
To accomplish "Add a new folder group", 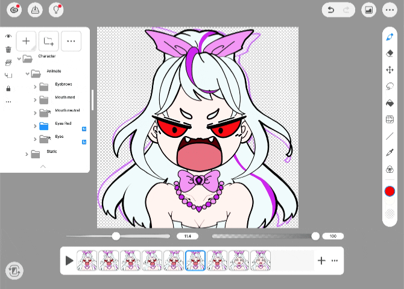I will coord(48,41).
